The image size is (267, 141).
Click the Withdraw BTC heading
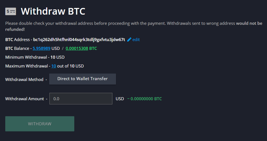pos(53,12)
